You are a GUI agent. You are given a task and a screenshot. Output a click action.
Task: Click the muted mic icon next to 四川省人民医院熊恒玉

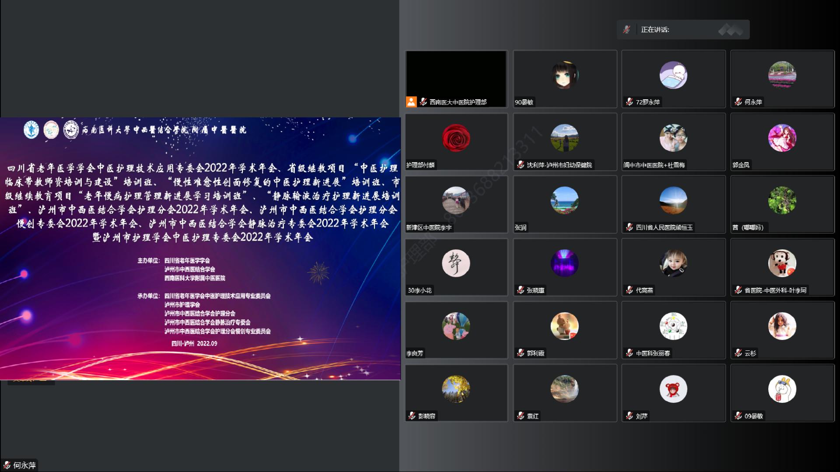[629, 227]
